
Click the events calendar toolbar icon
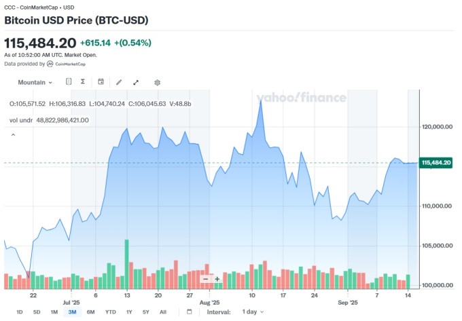pyautogui.click(x=101, y=81)
